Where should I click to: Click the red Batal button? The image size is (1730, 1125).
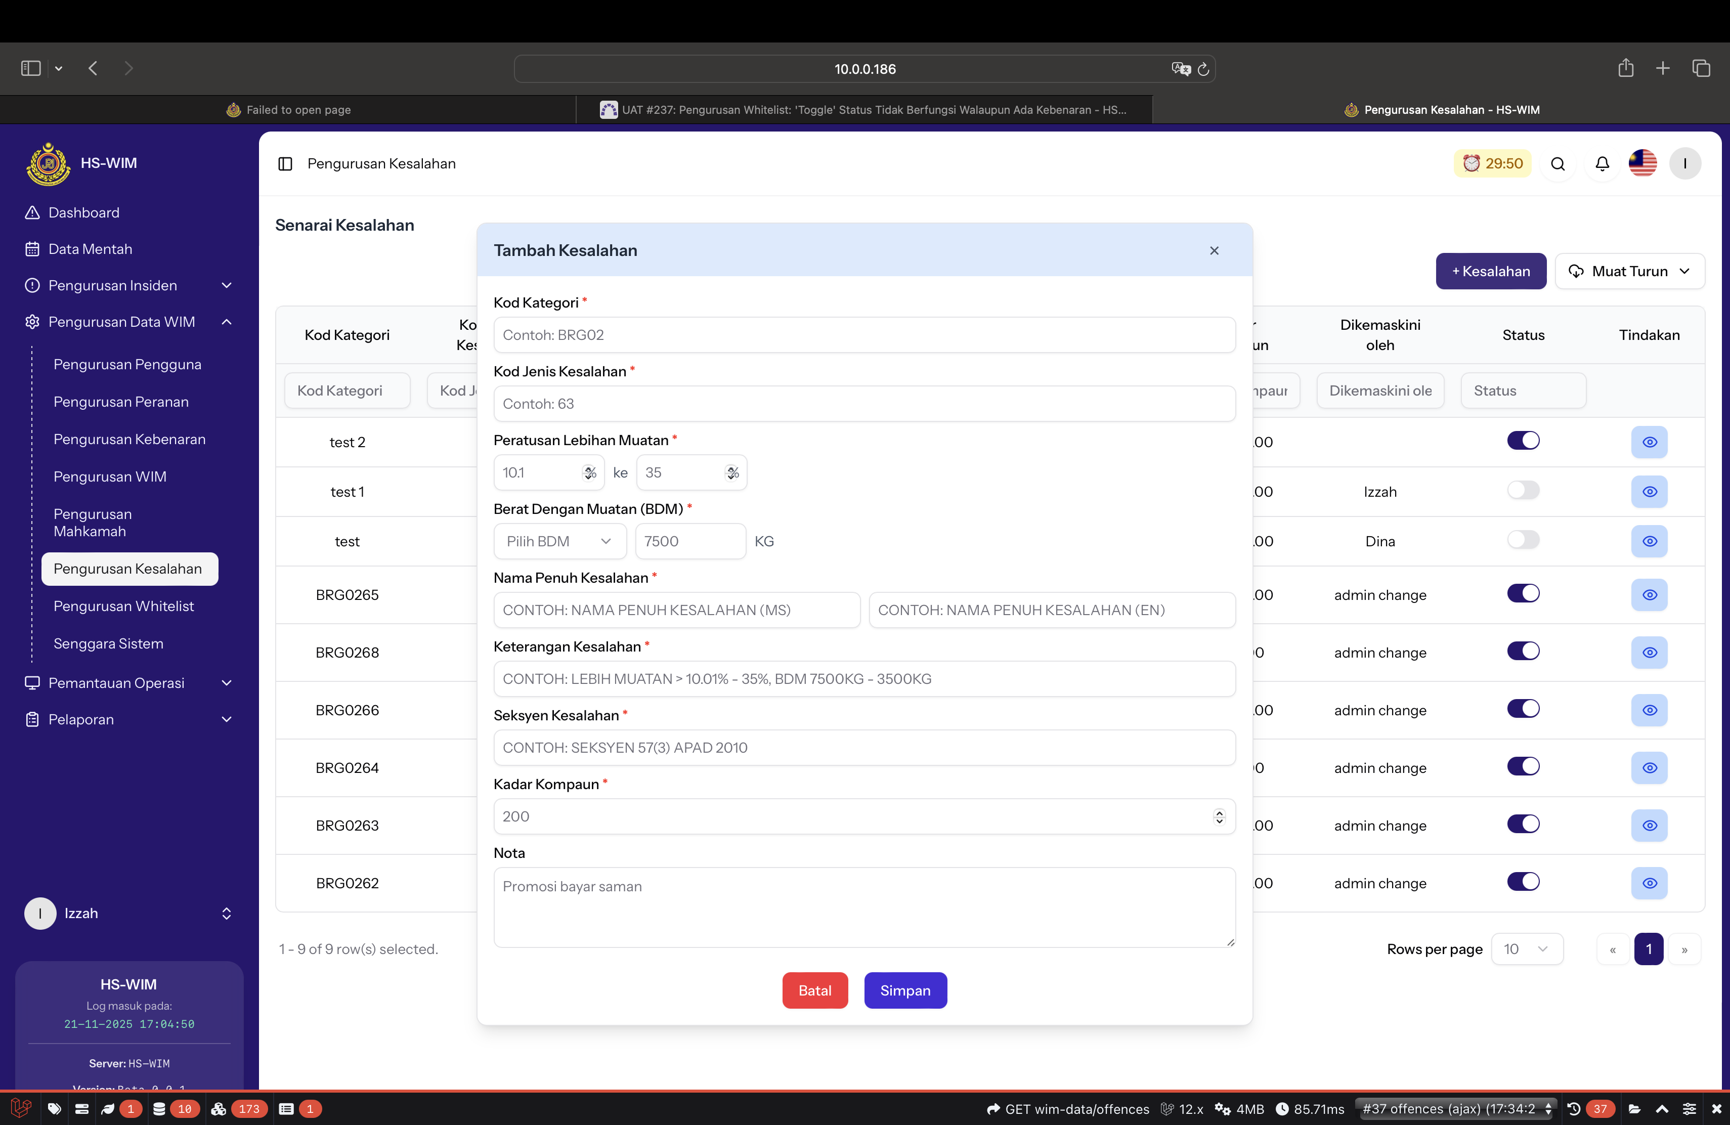[815, 990]
